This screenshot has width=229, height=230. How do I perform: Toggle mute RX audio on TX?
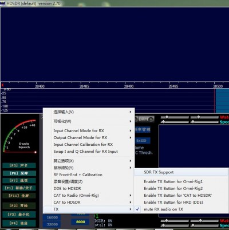click(x=163, y=209)
